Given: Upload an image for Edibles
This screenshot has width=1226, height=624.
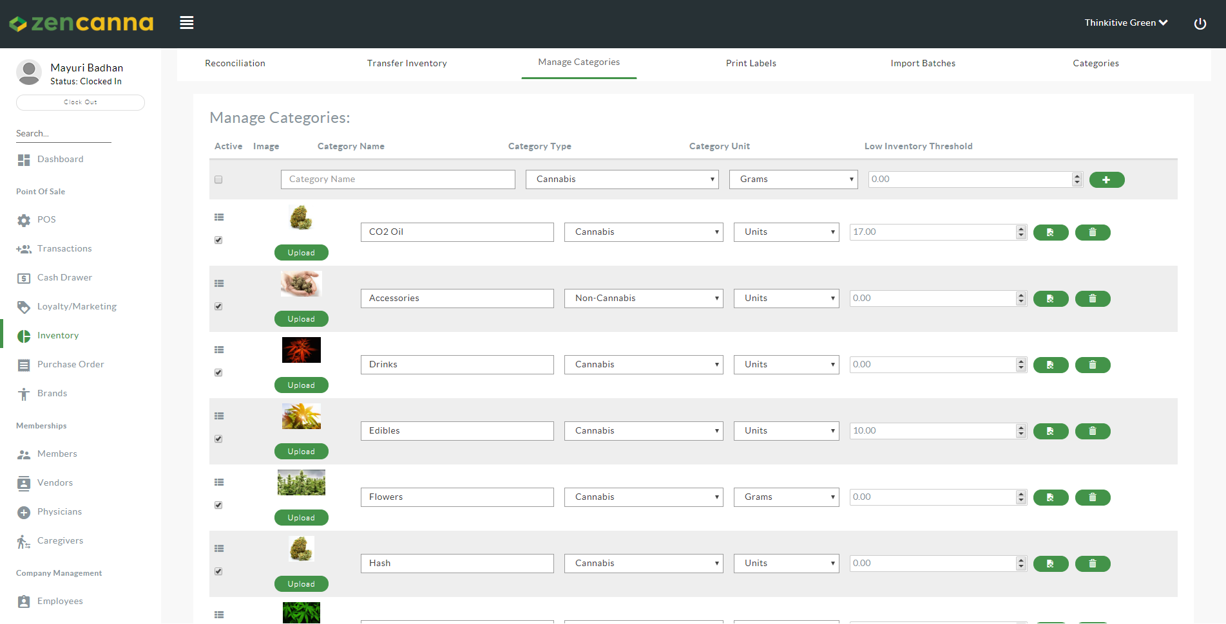Looking at the screenshot, I should (x=302, y=452).
